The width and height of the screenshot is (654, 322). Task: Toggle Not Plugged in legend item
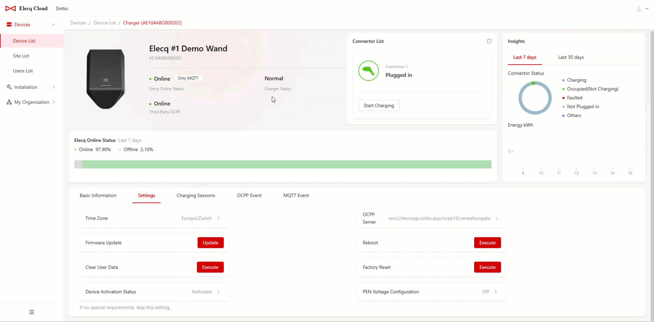click(x=581, y=107)
